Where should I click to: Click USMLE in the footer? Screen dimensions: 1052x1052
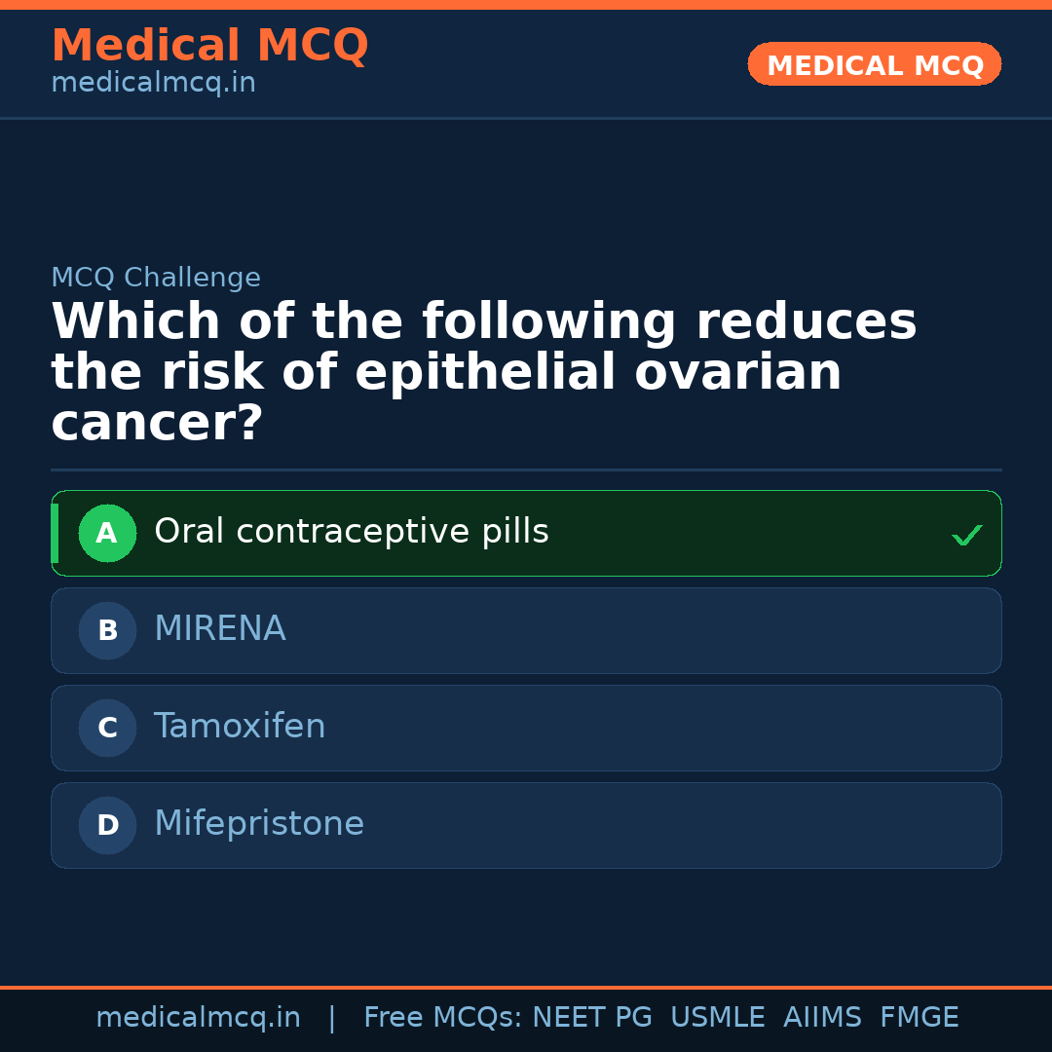click(x=717, y=1018)
